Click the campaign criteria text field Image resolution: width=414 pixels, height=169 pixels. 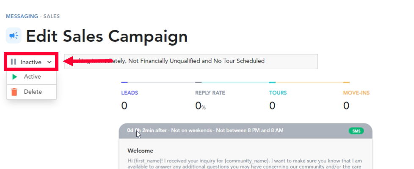pyautogui.click(x=191, y=61)
